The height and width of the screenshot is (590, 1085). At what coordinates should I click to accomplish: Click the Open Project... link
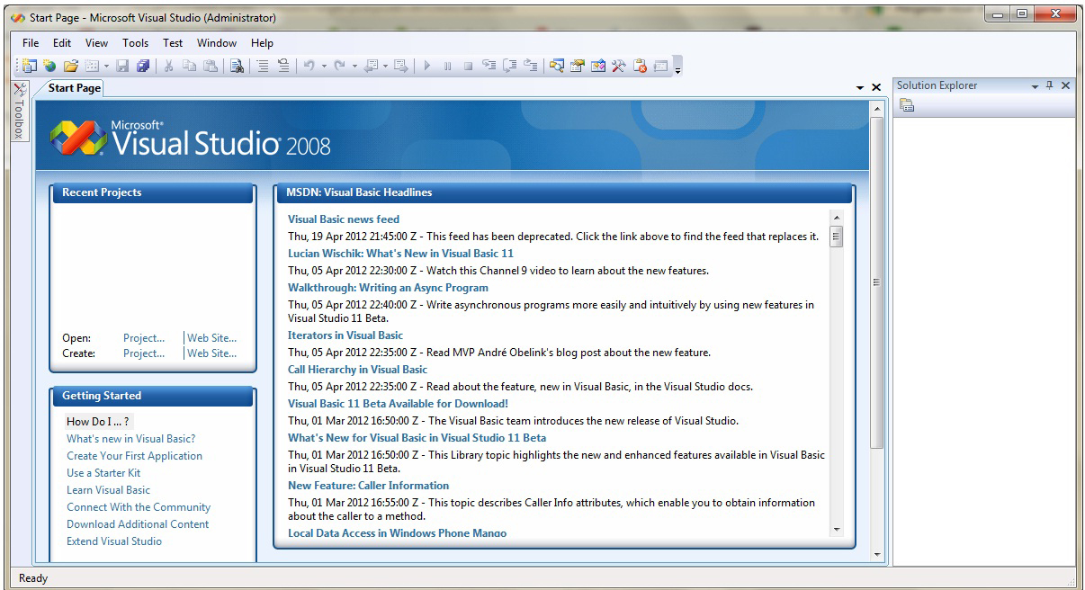(x=144, y=338)
